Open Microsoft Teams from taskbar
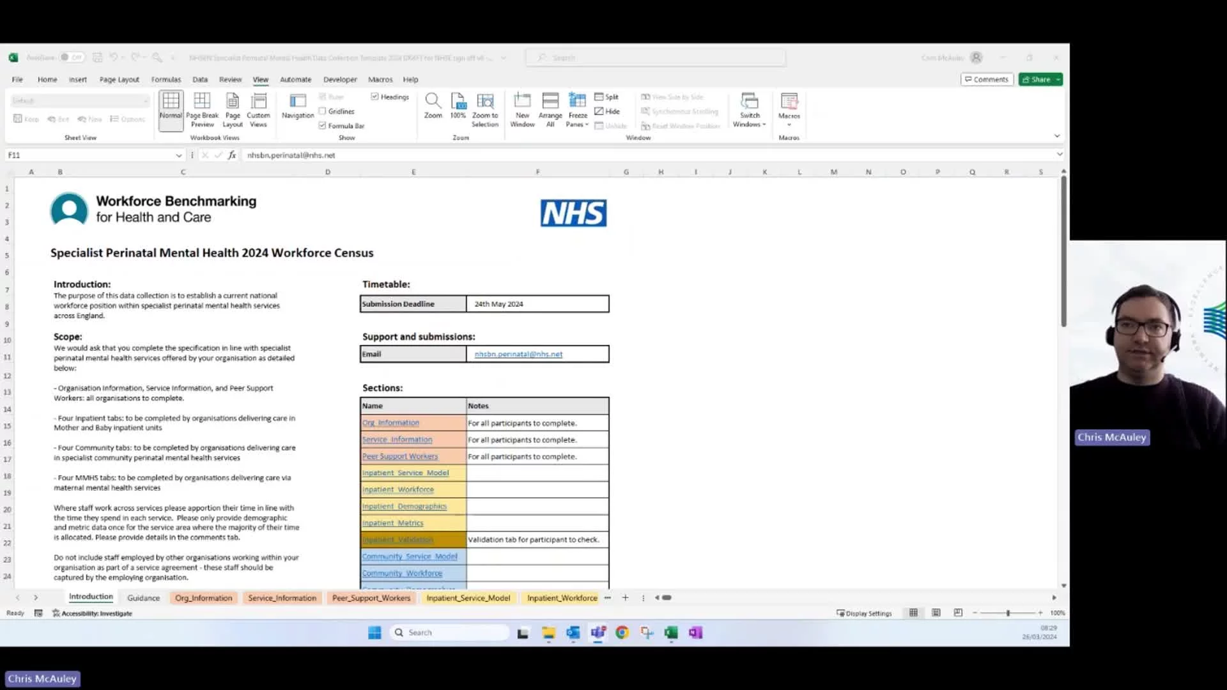The image size is (1227, 690). pos(598,632)
